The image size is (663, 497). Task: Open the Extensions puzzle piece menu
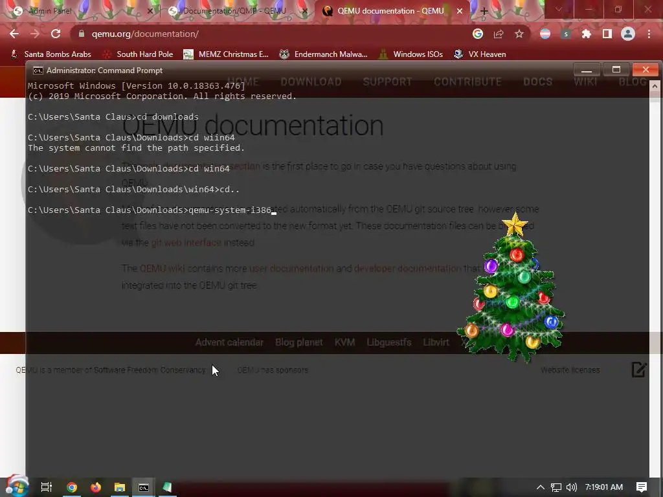coord(587,34)
